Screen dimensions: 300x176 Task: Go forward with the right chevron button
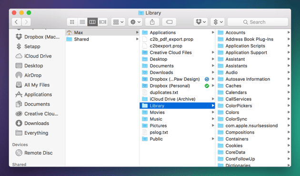[x=26, y=22]
